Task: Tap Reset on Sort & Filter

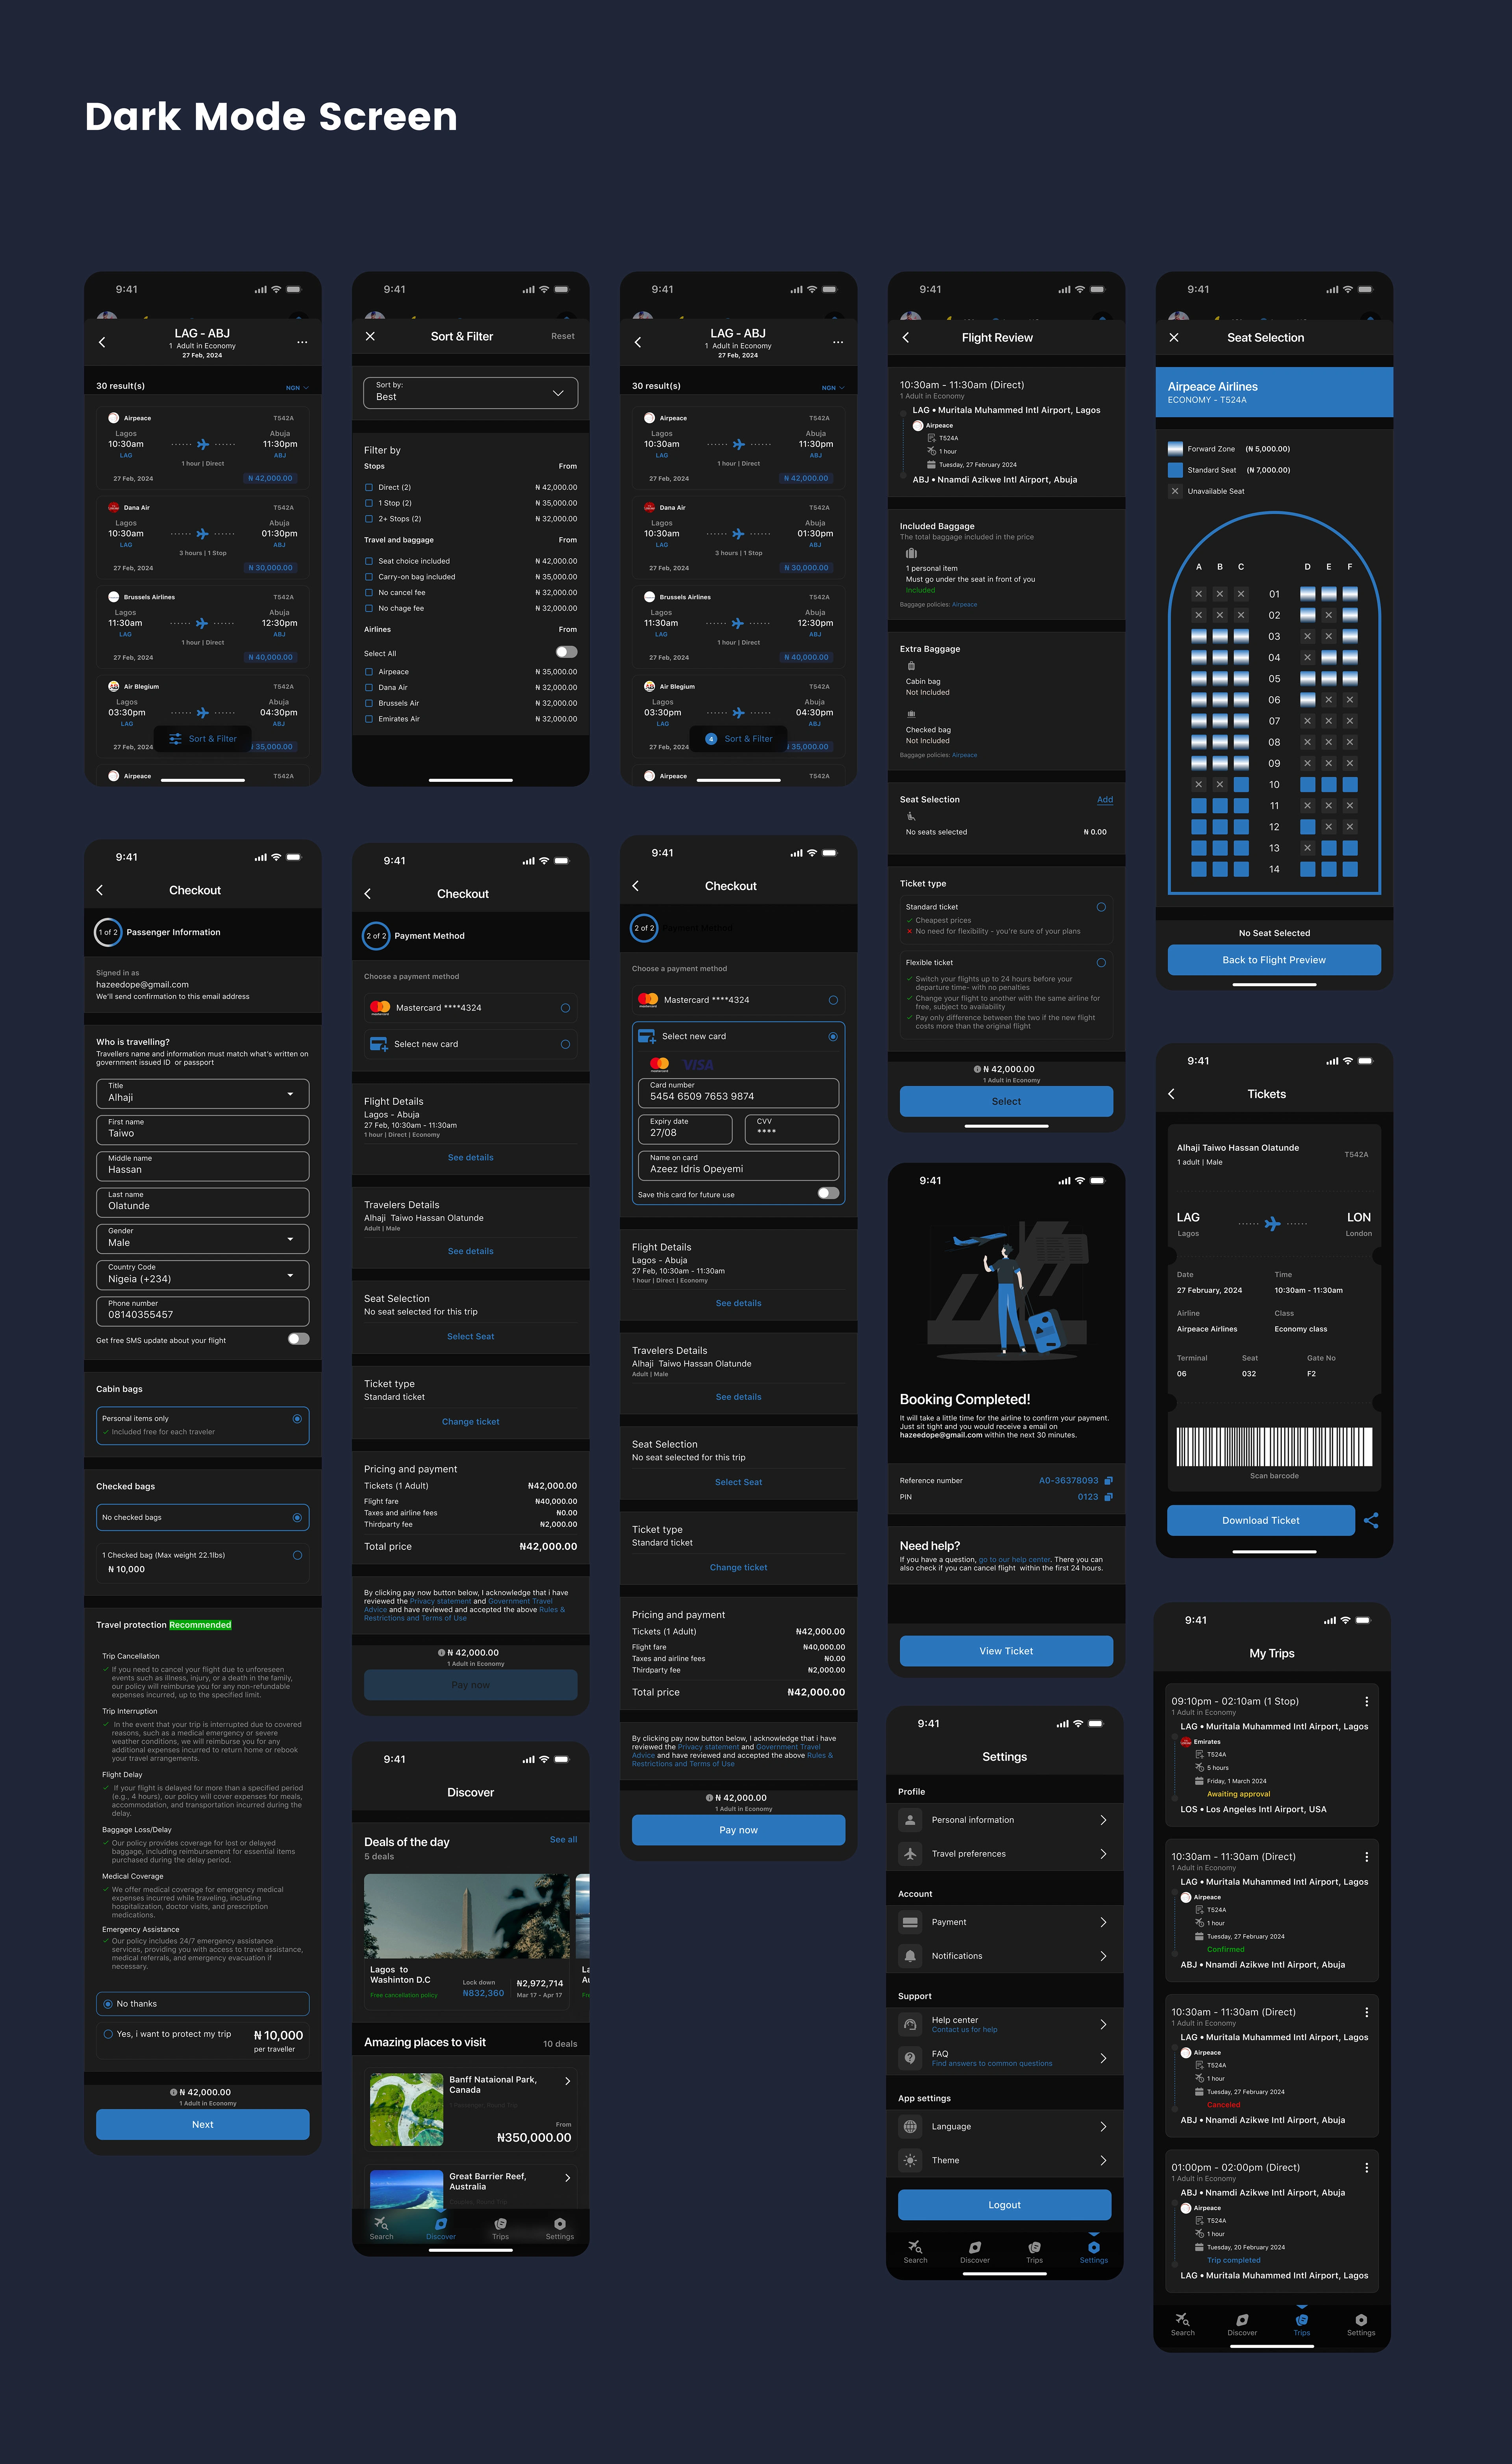Action: coord(563,336)
